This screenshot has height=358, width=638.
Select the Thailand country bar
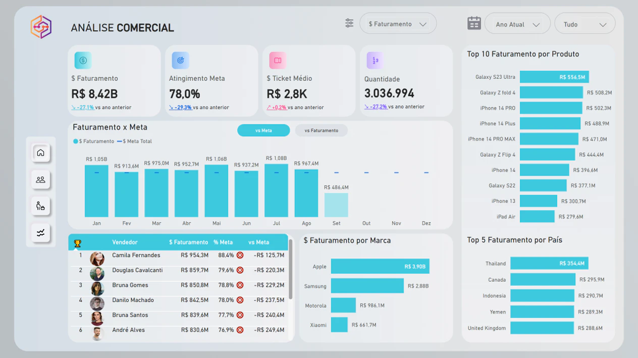(x=549, y=263)
